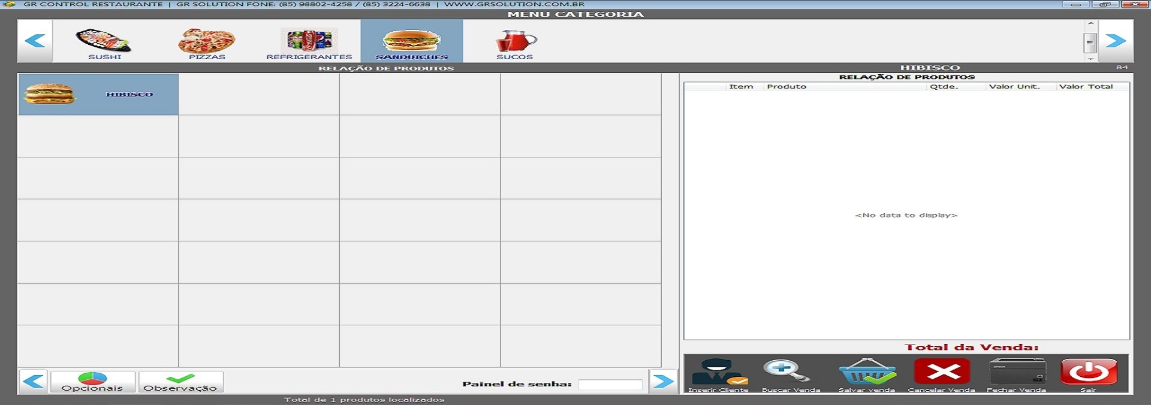1151x405 pixels.
Task: Click the category list scrollbar handle
Action: [1090, 42]
